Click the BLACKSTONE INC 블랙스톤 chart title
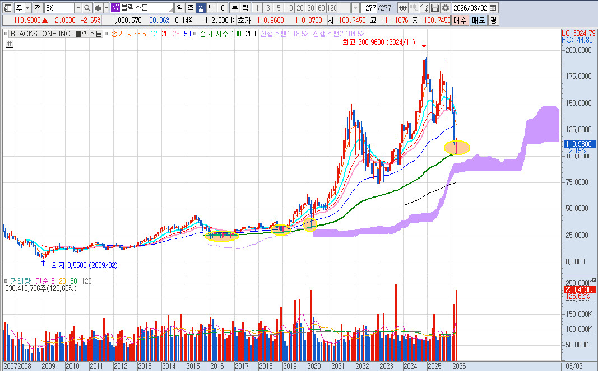 click(55, 34)
